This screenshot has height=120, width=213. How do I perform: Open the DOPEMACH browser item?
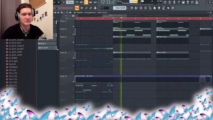[13, 67]
